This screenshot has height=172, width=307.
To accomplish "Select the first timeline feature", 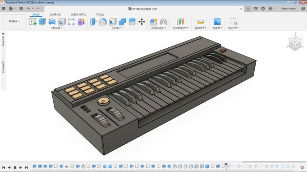I will [35, 166].
